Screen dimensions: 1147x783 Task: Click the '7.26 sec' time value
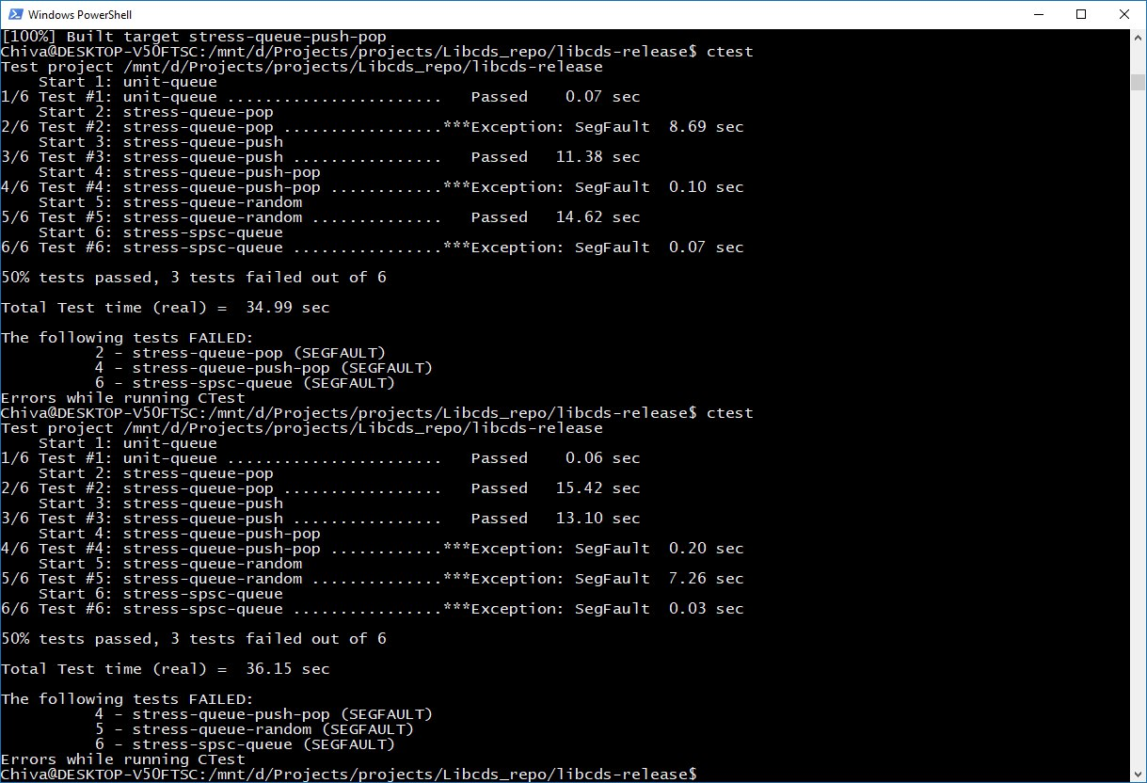pos(706,579)
